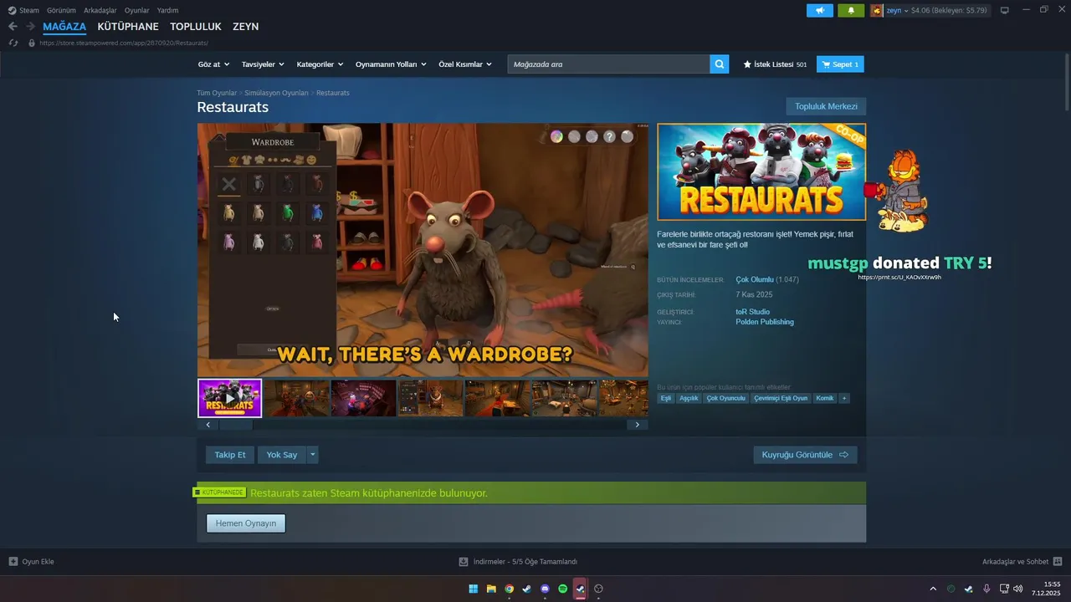
Task: Open the Arkadaşlar menu
Action: 100,10
